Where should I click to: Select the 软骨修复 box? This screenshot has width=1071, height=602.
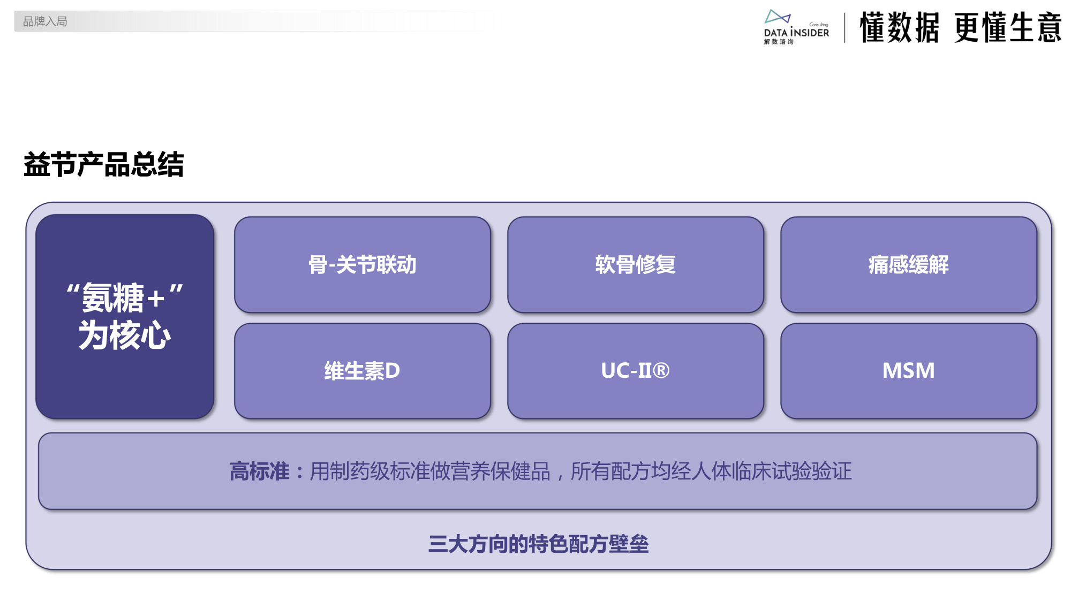coord(637,265)
